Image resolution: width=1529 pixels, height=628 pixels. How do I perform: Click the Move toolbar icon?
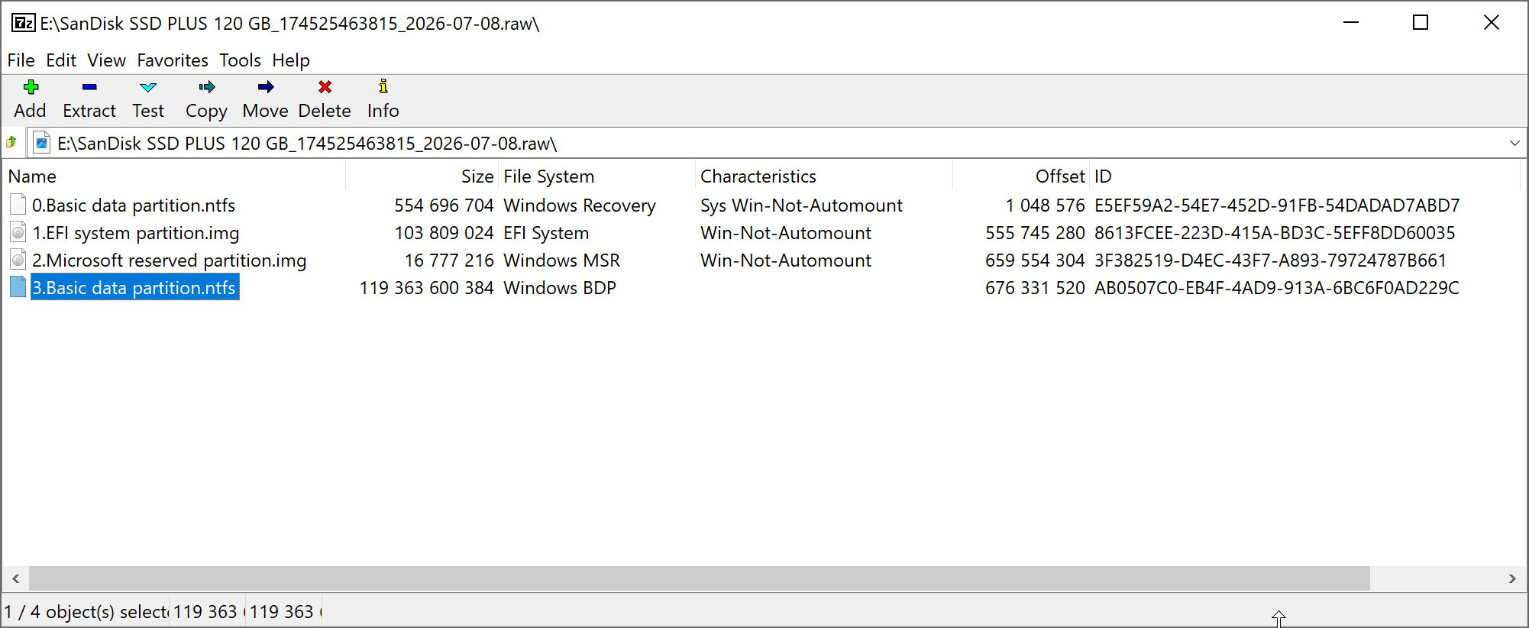(265, 87)
